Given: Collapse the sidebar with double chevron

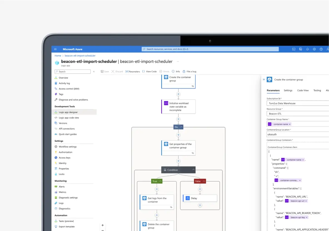Looking at the screenshot, I should pos(94,72).
